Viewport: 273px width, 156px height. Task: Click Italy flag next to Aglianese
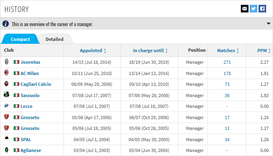16,150
